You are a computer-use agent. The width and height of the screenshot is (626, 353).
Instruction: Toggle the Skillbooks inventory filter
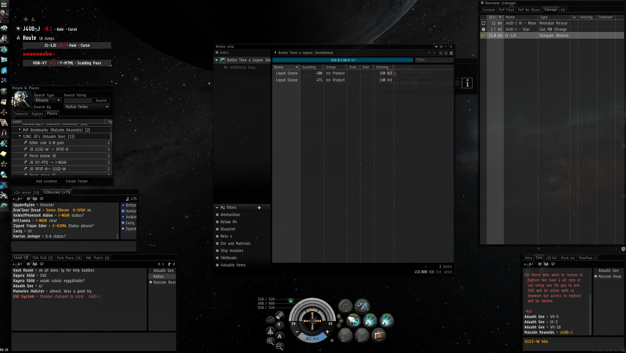point(217,258)
